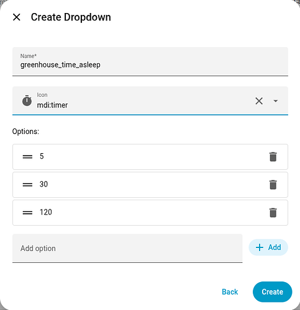300x310 pixels.
Task: Edit the option text 5
Action: click(x=42, y=156)
